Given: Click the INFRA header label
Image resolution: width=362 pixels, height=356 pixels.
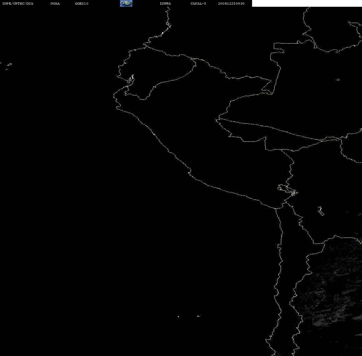Looking at the screenshot, I should [x=165, y=3].
